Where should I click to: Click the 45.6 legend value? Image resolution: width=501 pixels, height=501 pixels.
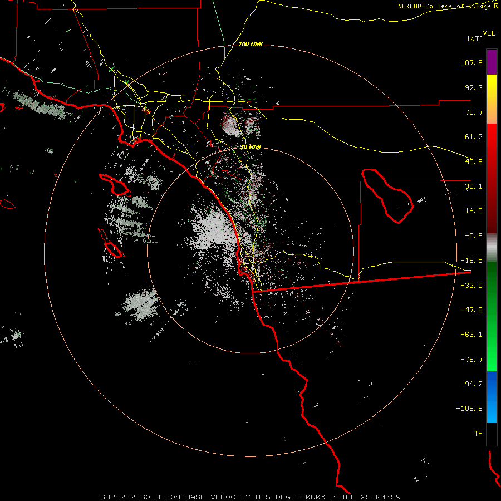(x=474, y=161)
